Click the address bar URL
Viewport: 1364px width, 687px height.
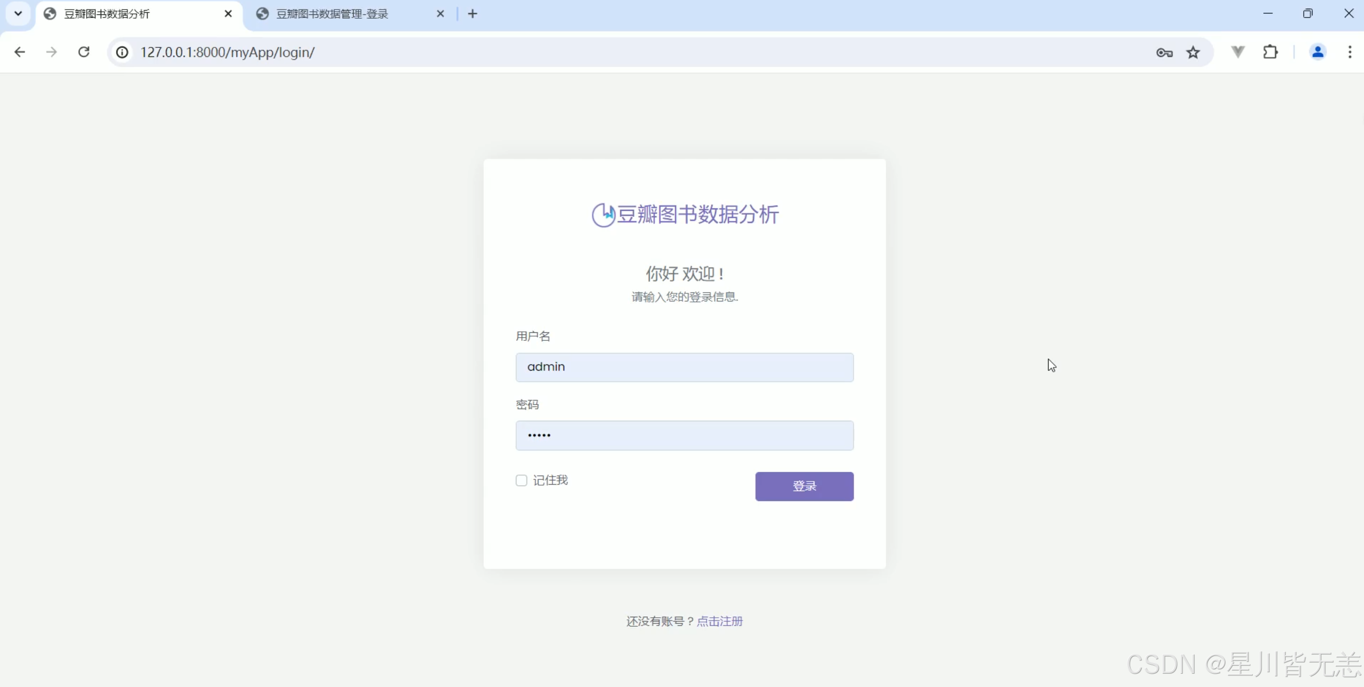228,52
